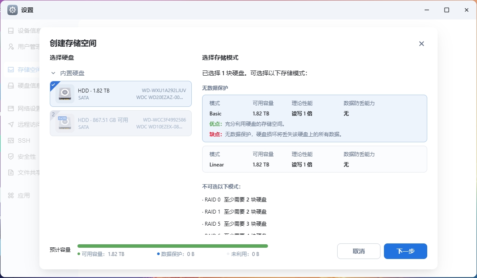Uncheck the selected 1.82 TB hard disk
The height and width of the screenshot is (278, 477).
click(x=120, y=94)
